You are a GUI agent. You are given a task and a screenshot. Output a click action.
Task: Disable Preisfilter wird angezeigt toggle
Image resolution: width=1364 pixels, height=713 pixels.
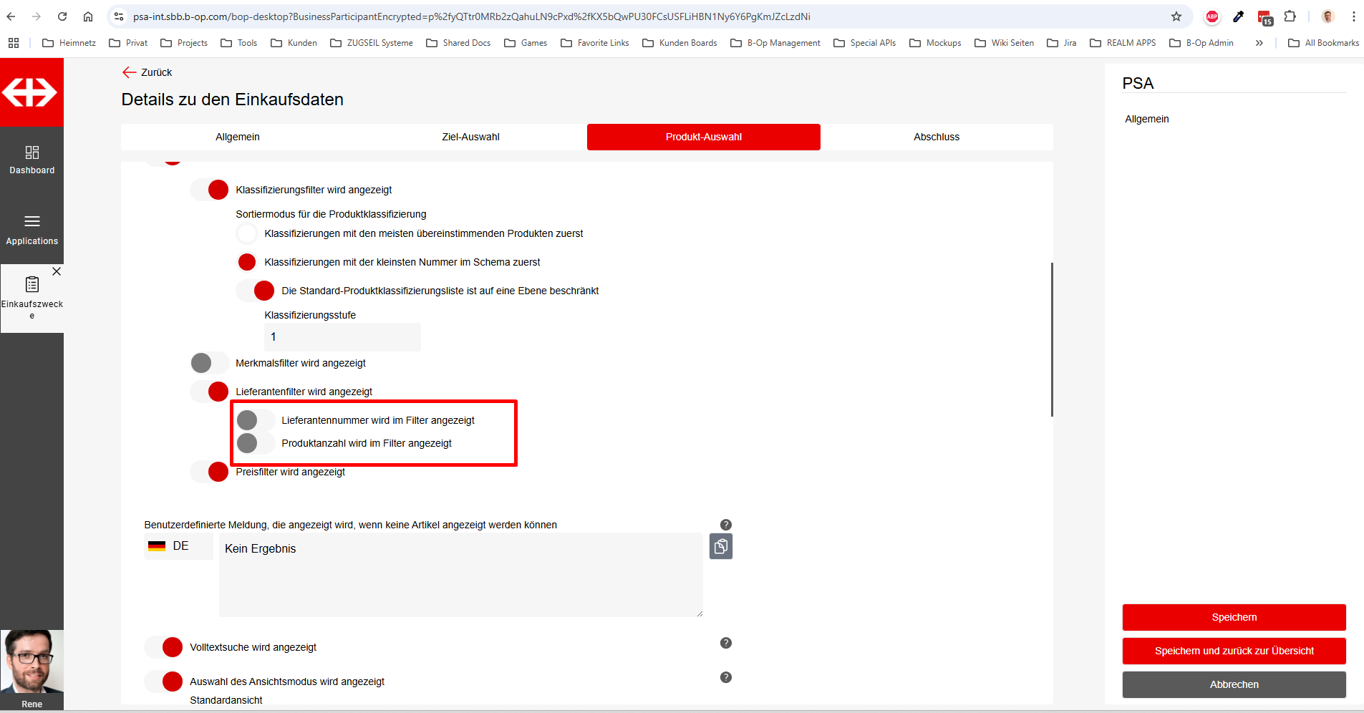[x=210, y=472]
